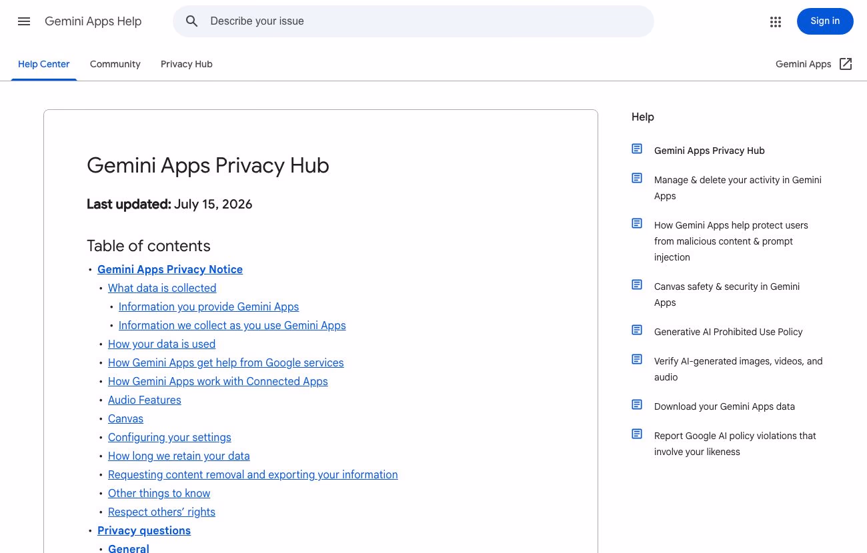Click the external-link icon beside Gemini Apps
This screenshot has height=553, width=867.
(846, 64)
